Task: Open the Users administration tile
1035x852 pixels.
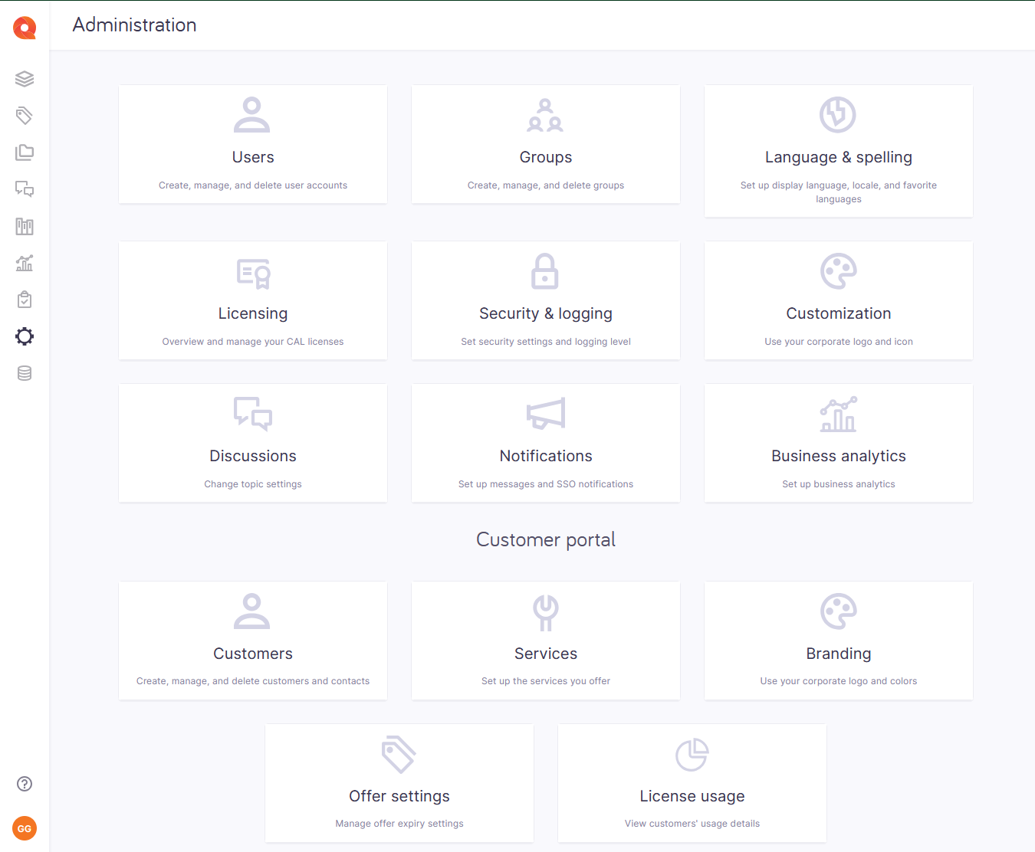Action: pyautogui.click(x=253, y=144)
